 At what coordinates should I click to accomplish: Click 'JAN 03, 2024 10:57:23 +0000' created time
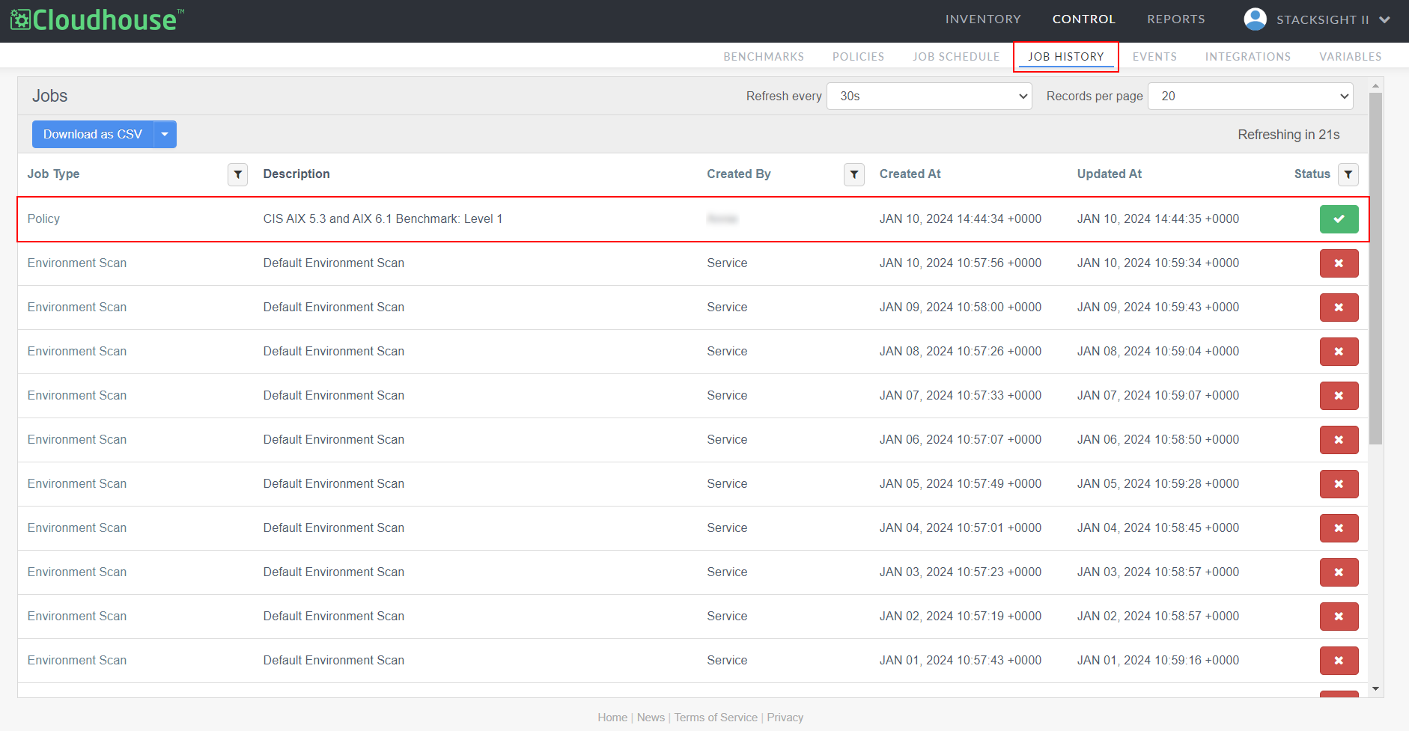[x=961, y=572]
